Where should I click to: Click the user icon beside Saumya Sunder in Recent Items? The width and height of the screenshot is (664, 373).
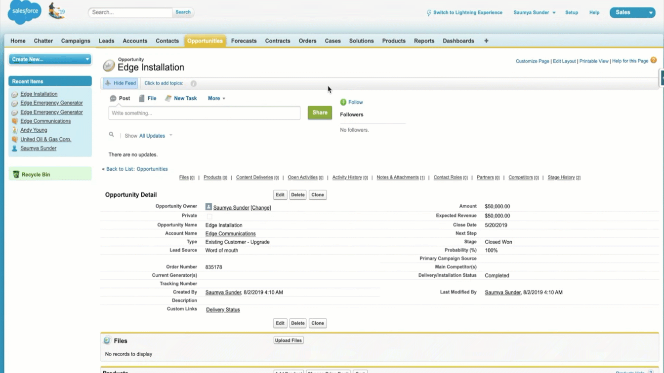15,148
